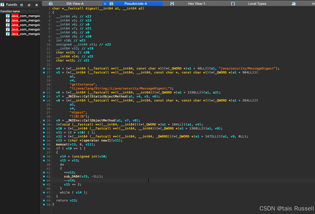Open the Hex View-1 tab

[x=197, y=3]
